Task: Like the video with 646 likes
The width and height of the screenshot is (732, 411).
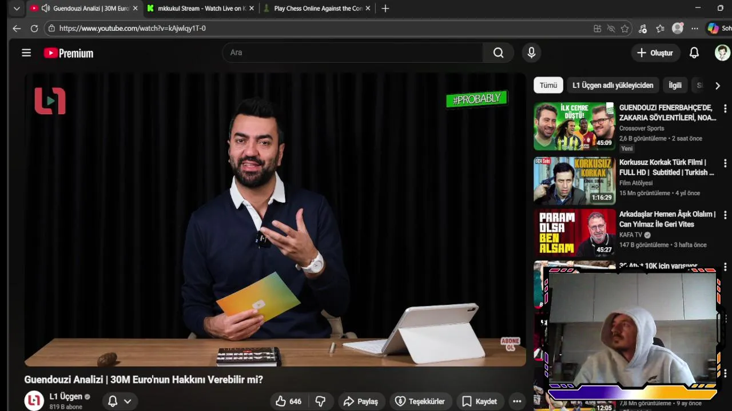Action: tap(288, 401)
